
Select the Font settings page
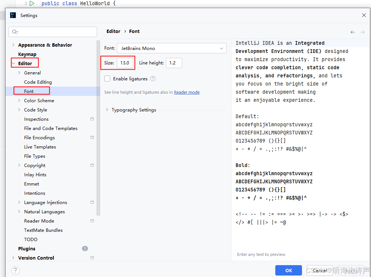coord(29,91)
